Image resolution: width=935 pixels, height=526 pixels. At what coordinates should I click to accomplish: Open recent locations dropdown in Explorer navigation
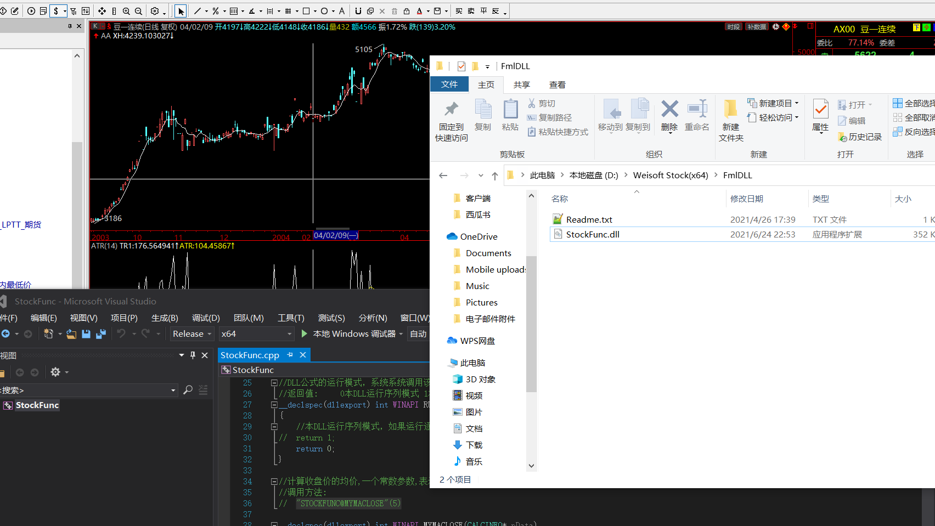click(x=481, y=176)
